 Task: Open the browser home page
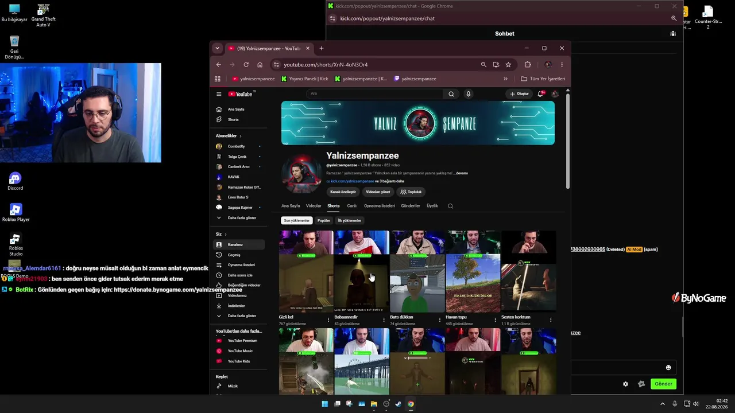pos(260,65)
